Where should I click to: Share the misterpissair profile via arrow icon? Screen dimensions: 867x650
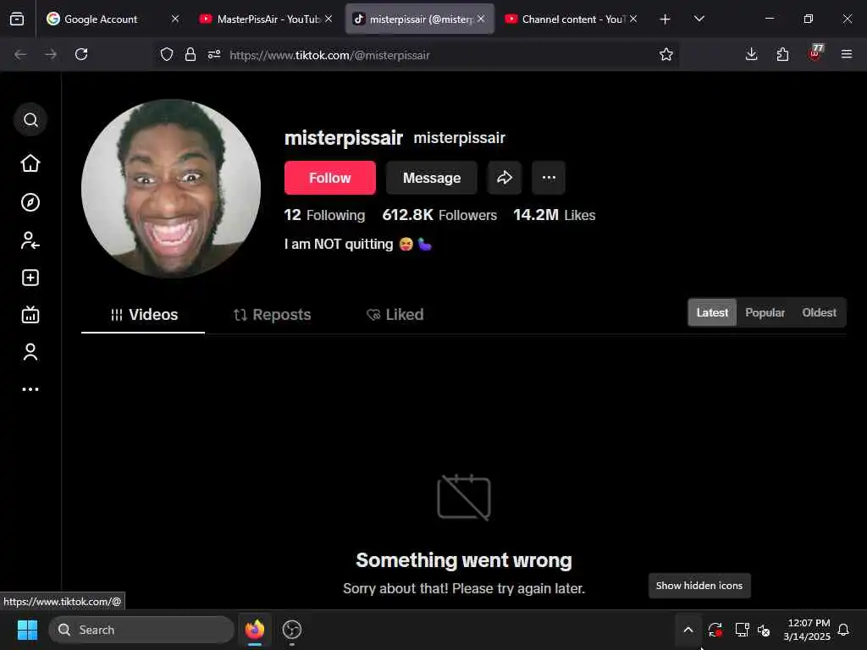click(505, 178)
